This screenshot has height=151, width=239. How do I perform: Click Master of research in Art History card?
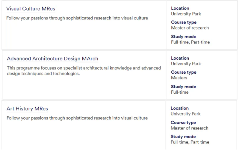[190, 128]
